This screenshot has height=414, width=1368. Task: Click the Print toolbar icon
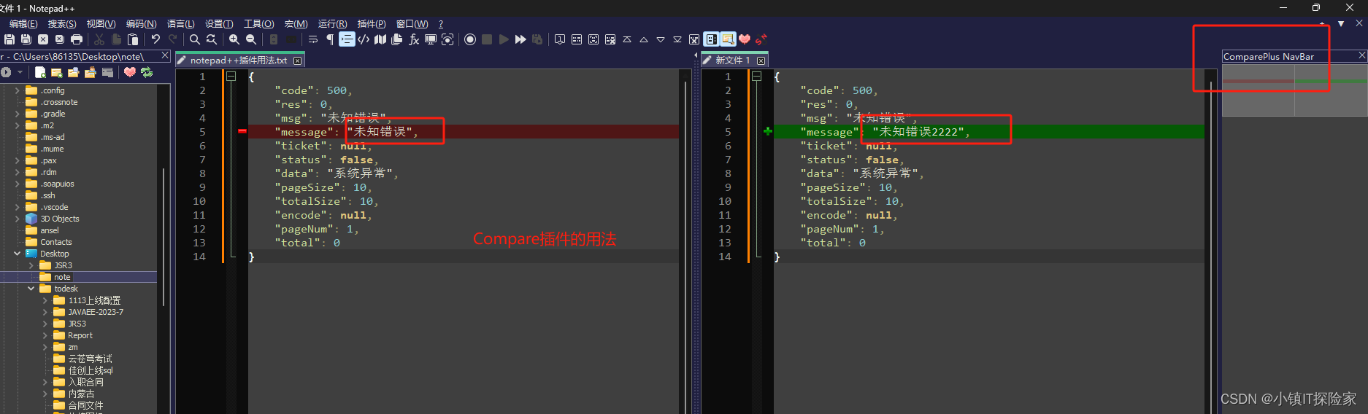77,39
